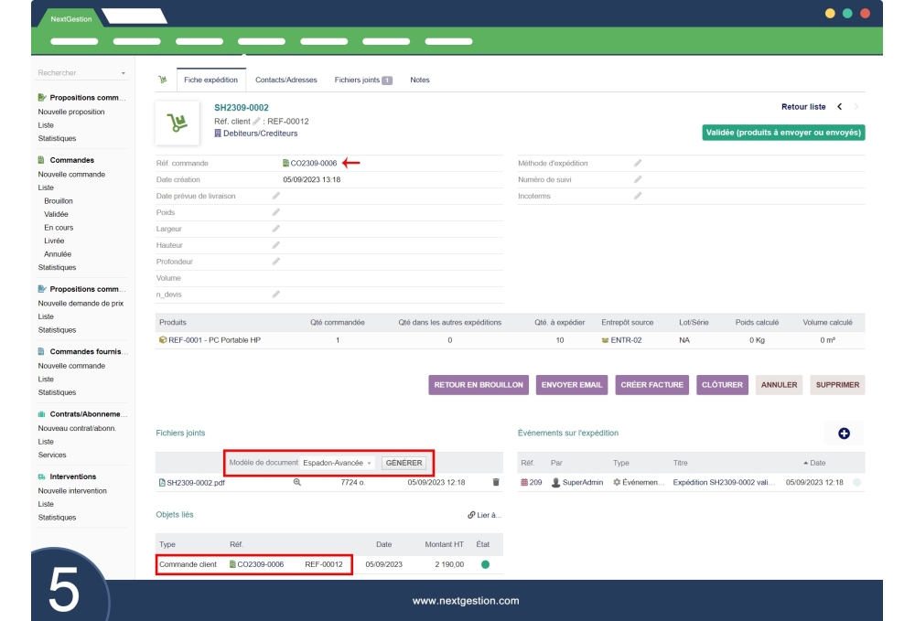Open the Fichiers joints tab
Screen dimensions: 915x621
click(362, 80)
